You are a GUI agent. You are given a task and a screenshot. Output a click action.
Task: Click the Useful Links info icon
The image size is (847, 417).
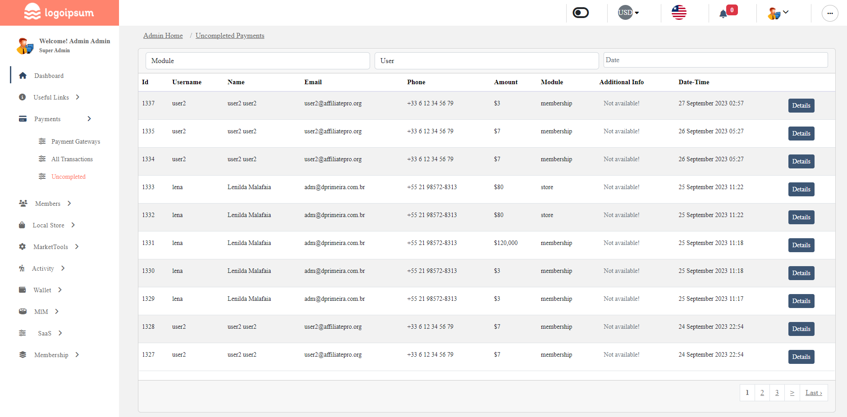23,97
